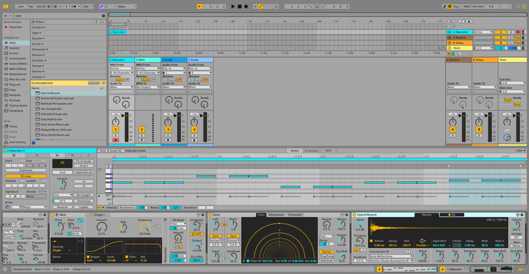This screenshot has height=274, width=529.
Task: Open the All Ins dropdown on the Operator track
Action: tap(121, 68)
